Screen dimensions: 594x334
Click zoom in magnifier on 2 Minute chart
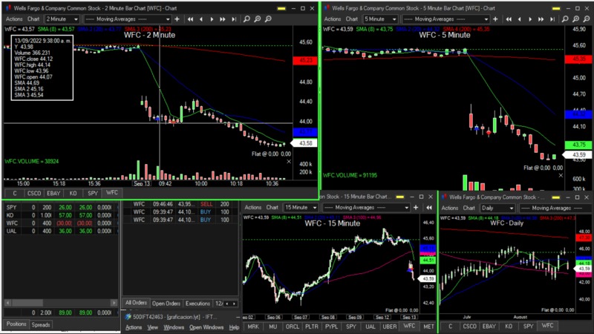pyautogui.click(x=258, y=19)
